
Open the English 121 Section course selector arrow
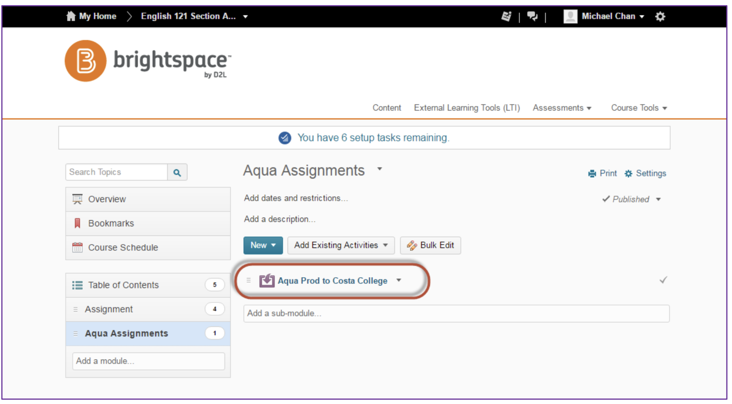(x=245, y=17)
